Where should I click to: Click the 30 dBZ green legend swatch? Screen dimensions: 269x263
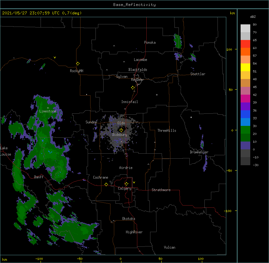pos(245,130)
